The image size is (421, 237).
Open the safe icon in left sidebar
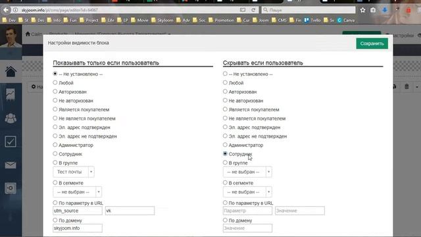pos(11,188)
